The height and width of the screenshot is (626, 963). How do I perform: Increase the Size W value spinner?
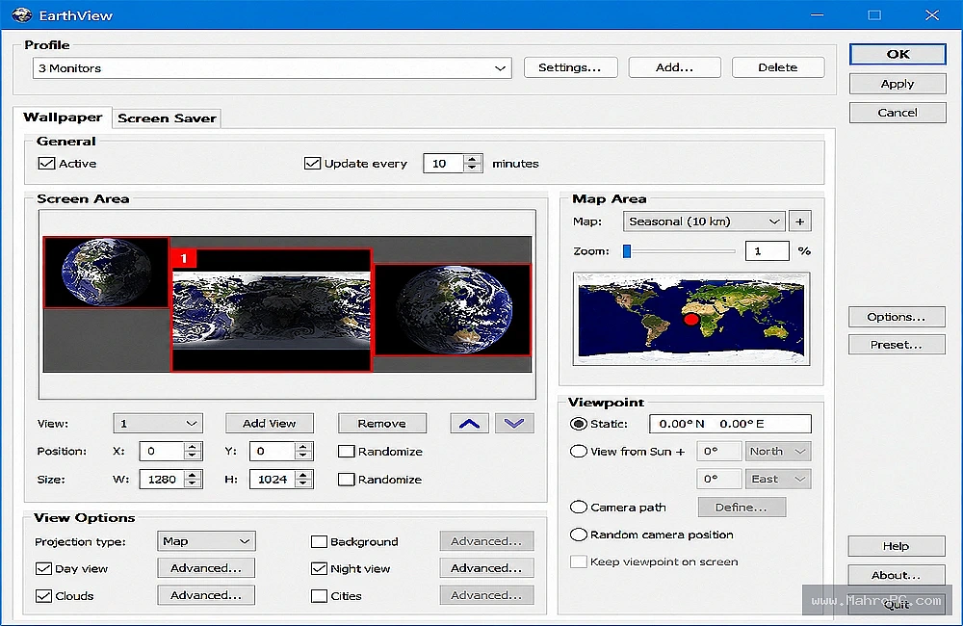(x=193, y=475)
